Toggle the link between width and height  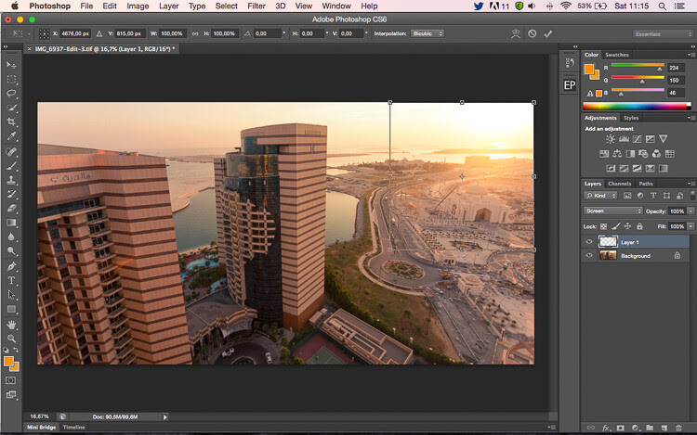coord(193,33)
